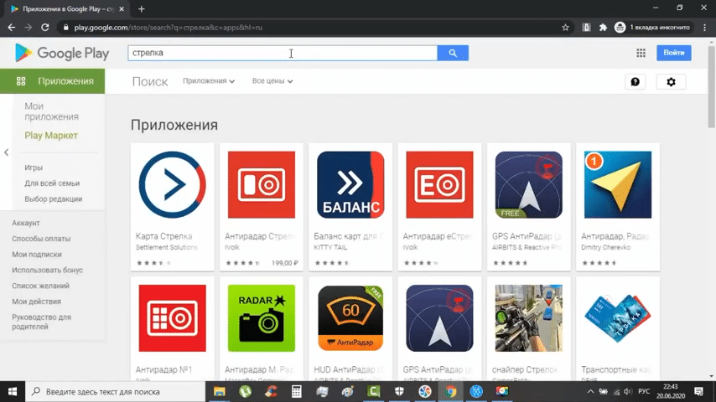Bookmark this page with star icon
The height and width of the screenshot is (402, 716).
coord(565,28)
